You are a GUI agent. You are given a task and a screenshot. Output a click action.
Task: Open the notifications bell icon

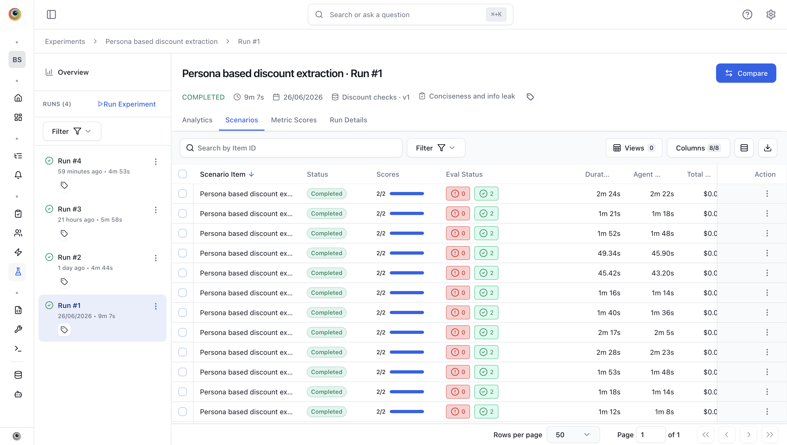[18, 175]
